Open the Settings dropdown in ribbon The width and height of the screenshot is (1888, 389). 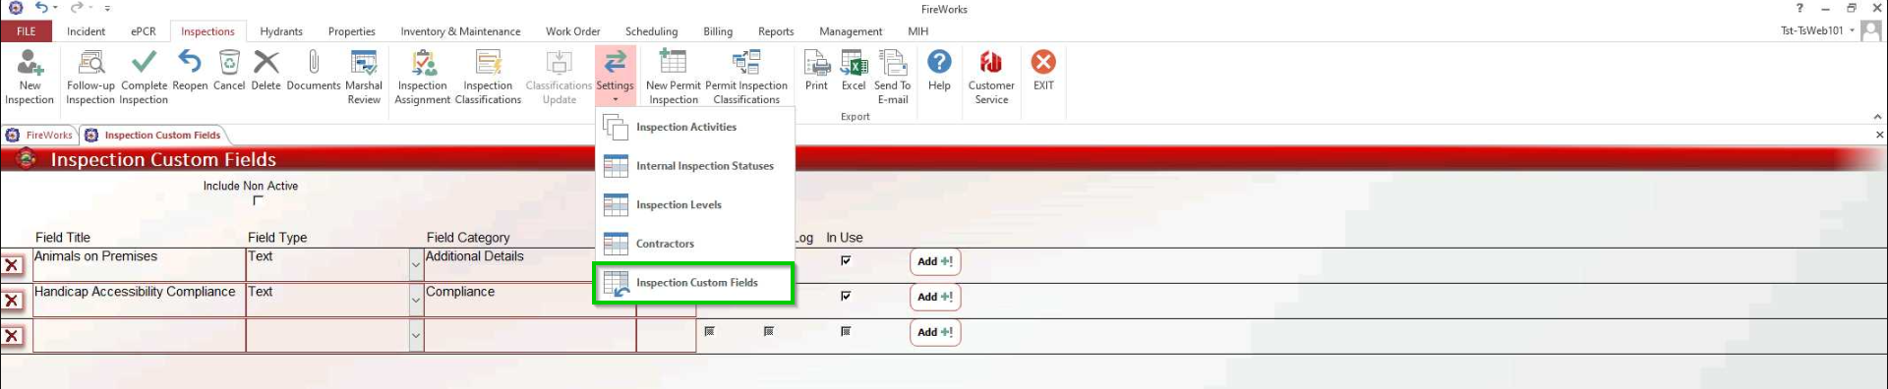click(x=615, y=77)
